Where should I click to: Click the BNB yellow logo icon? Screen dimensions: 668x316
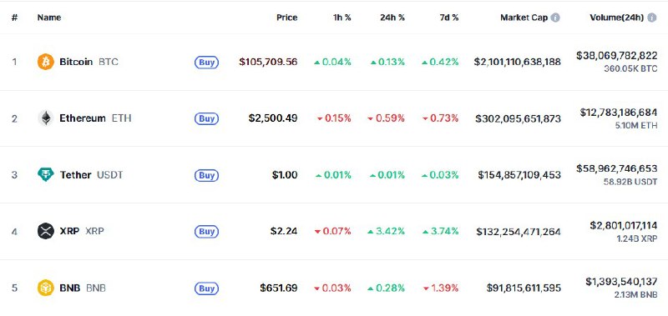click(46, 288)
